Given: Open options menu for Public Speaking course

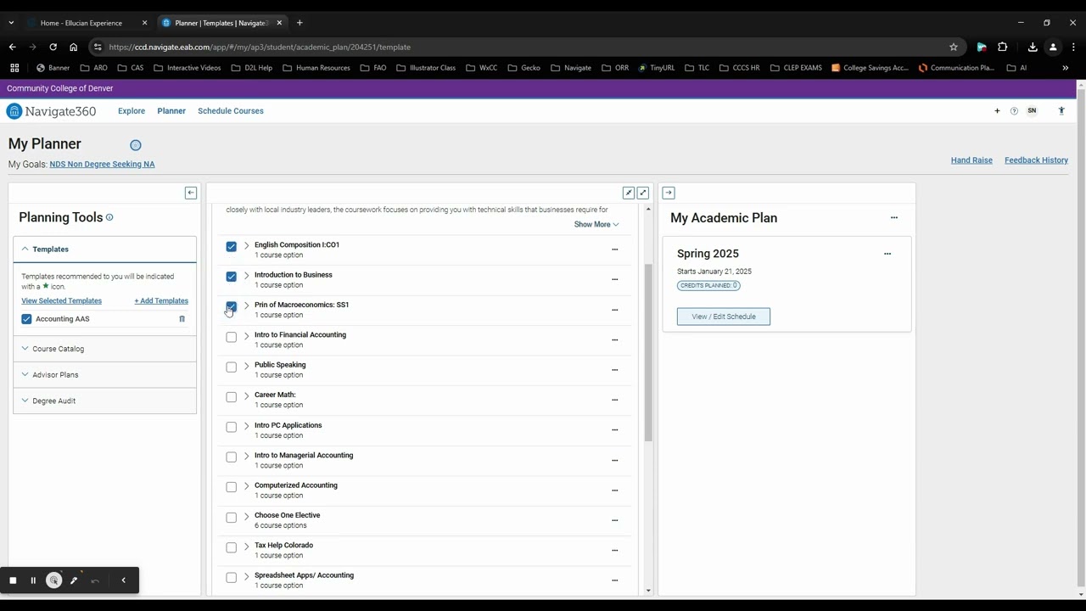Looking at the screenshot, I should coord(615,370).
